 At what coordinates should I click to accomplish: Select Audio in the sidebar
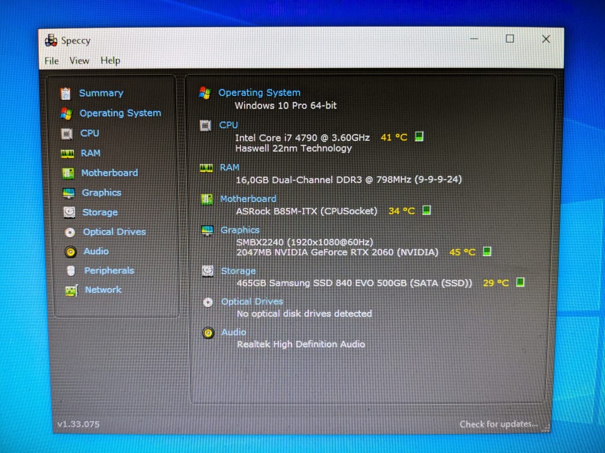click(x=96, y=251)
